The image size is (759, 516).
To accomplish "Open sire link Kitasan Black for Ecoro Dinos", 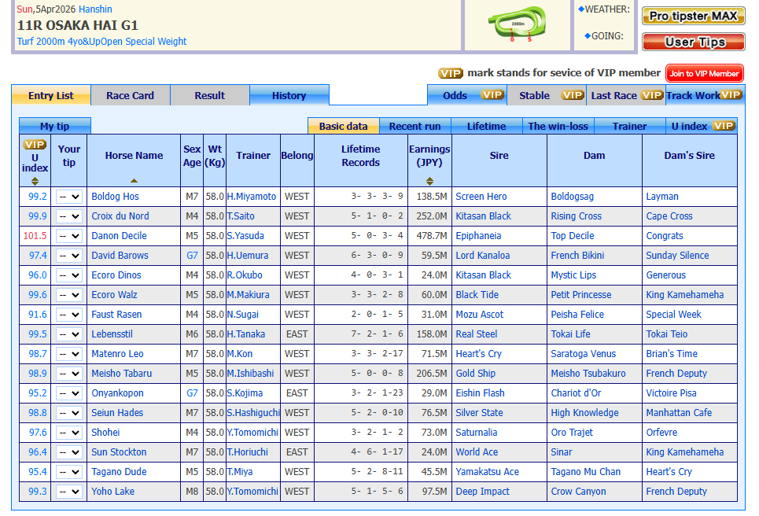I will pos(483,275).
